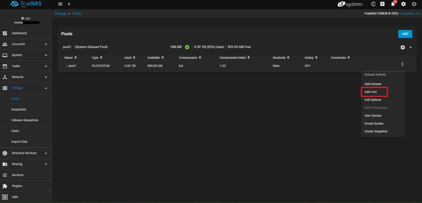
Task: Open User Quotas from the menu
Action: pyautogui.click(x=373, y=115)
